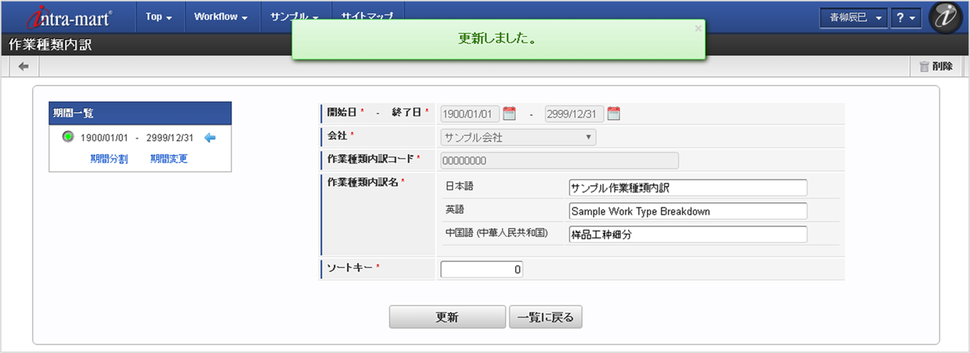Click the blue arrow beside period 1900/01/01

click(210, 138)
